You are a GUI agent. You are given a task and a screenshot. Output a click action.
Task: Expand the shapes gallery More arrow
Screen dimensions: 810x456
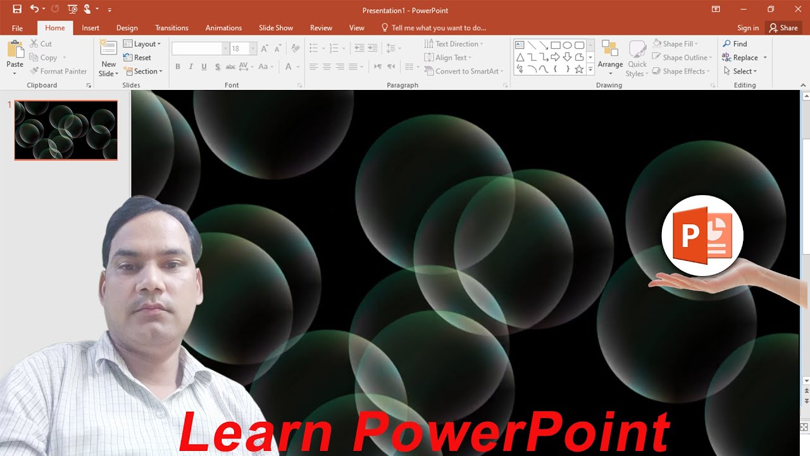click(590, 69)
